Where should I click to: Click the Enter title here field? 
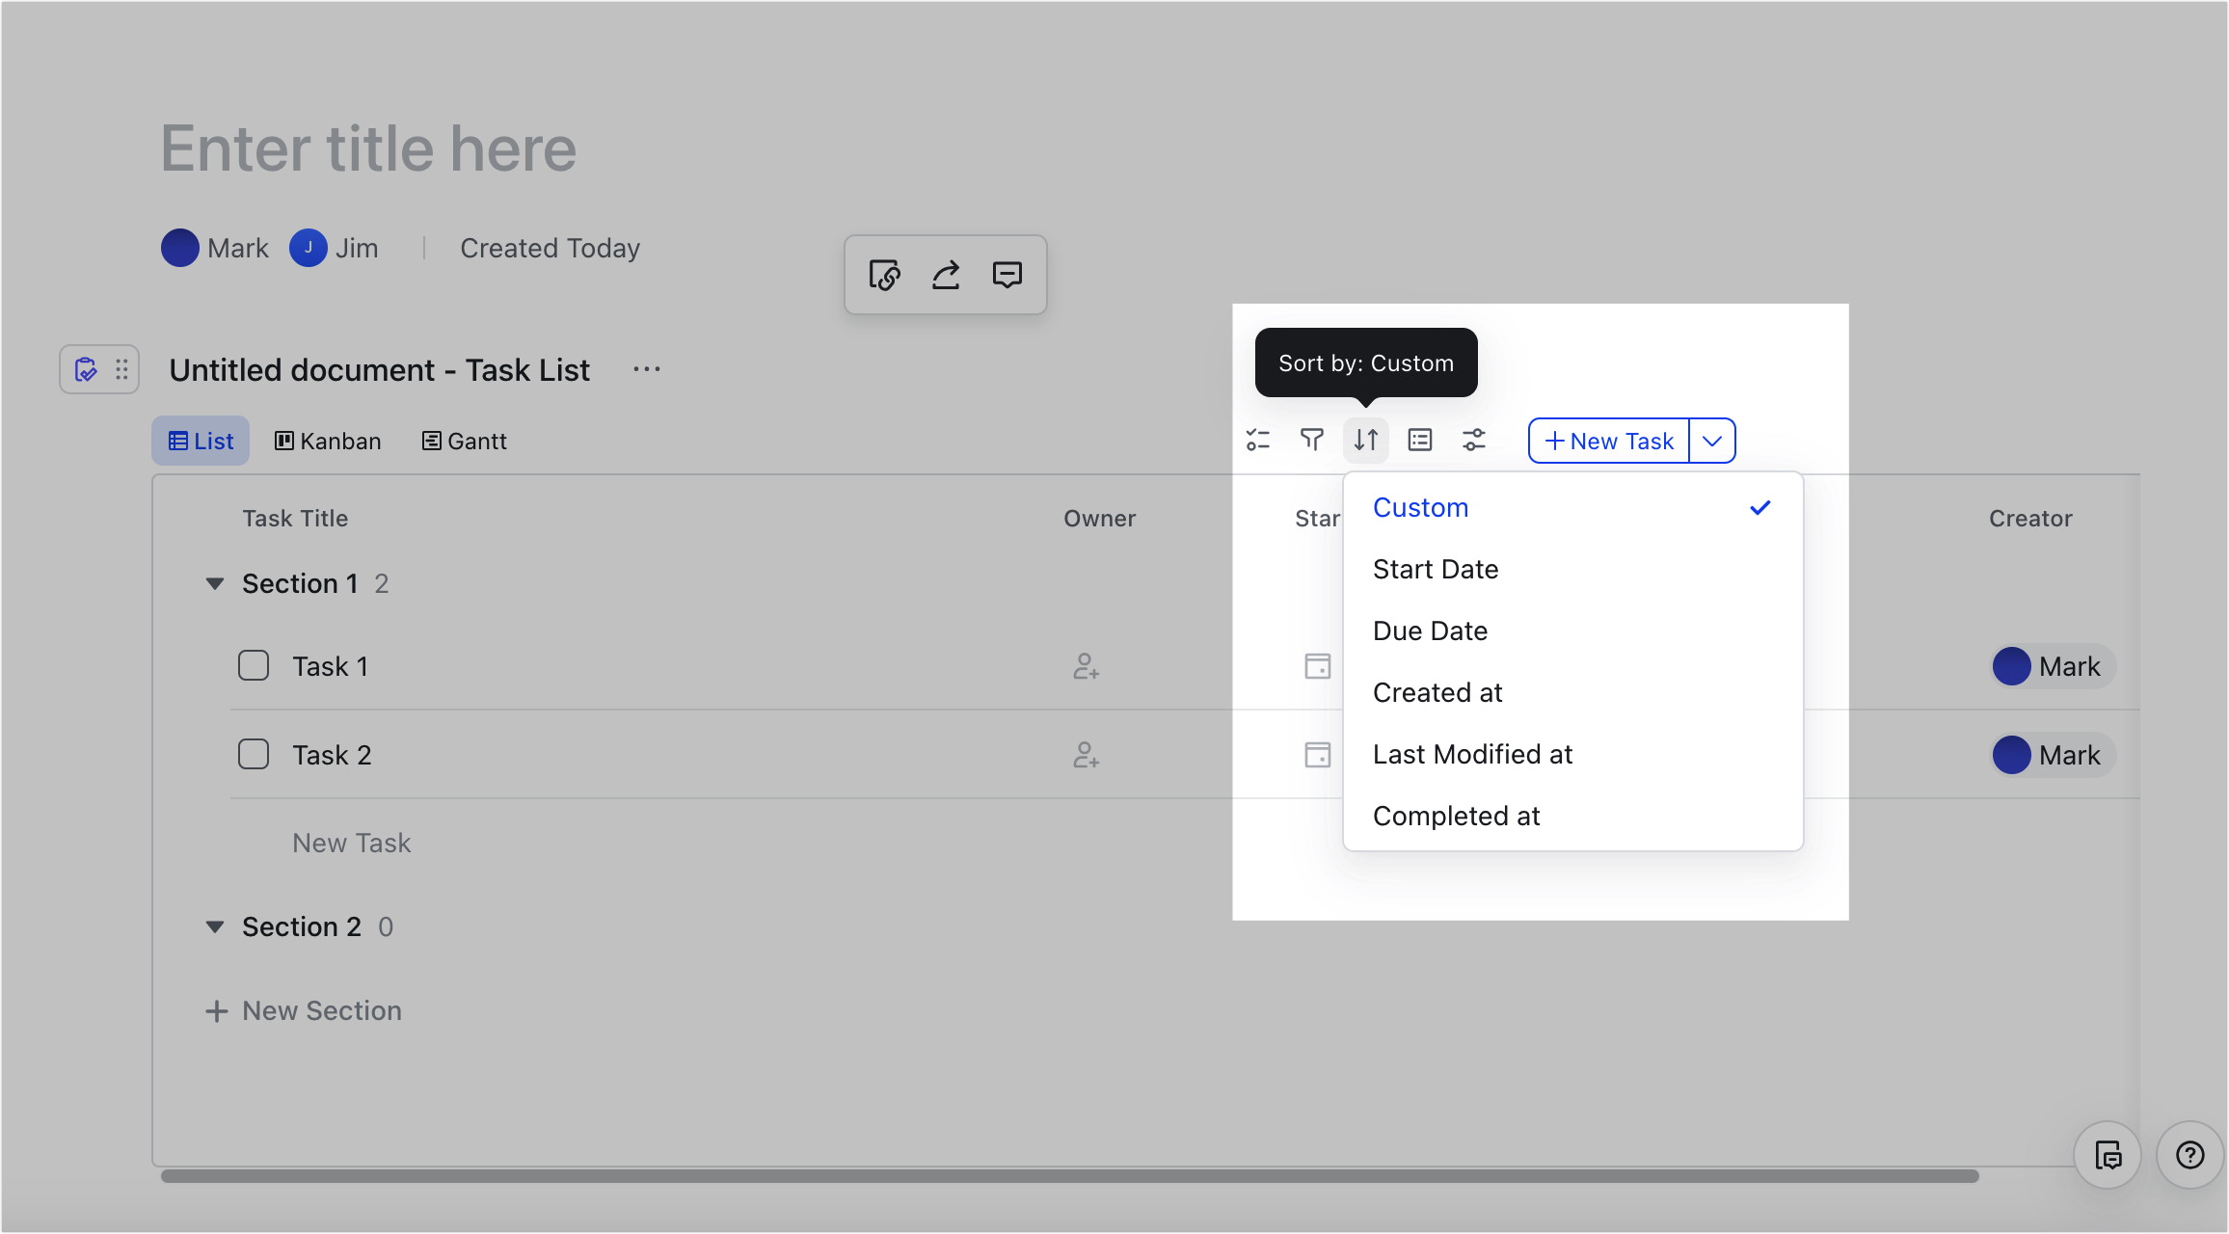(x=368, y=148)
